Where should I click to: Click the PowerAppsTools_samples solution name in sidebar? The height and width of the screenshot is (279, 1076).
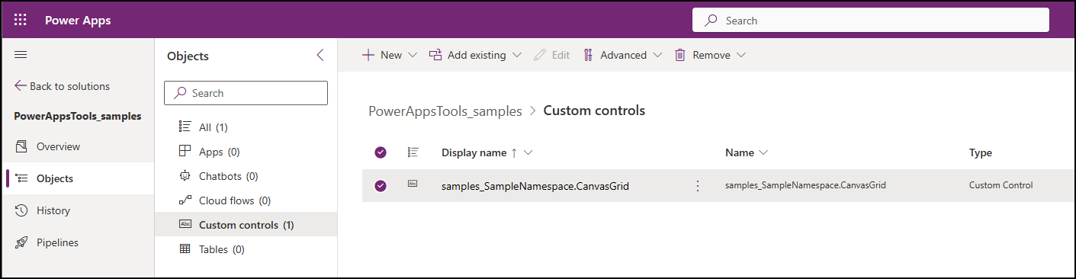point(78,116)
